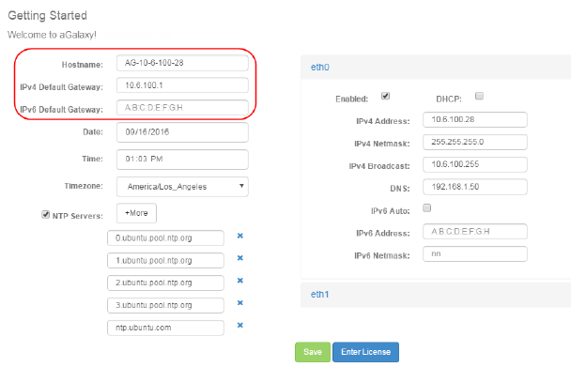Enable DHCP for eth0
This screenshot has width=571, height=367.
click(x=479, y=96)
